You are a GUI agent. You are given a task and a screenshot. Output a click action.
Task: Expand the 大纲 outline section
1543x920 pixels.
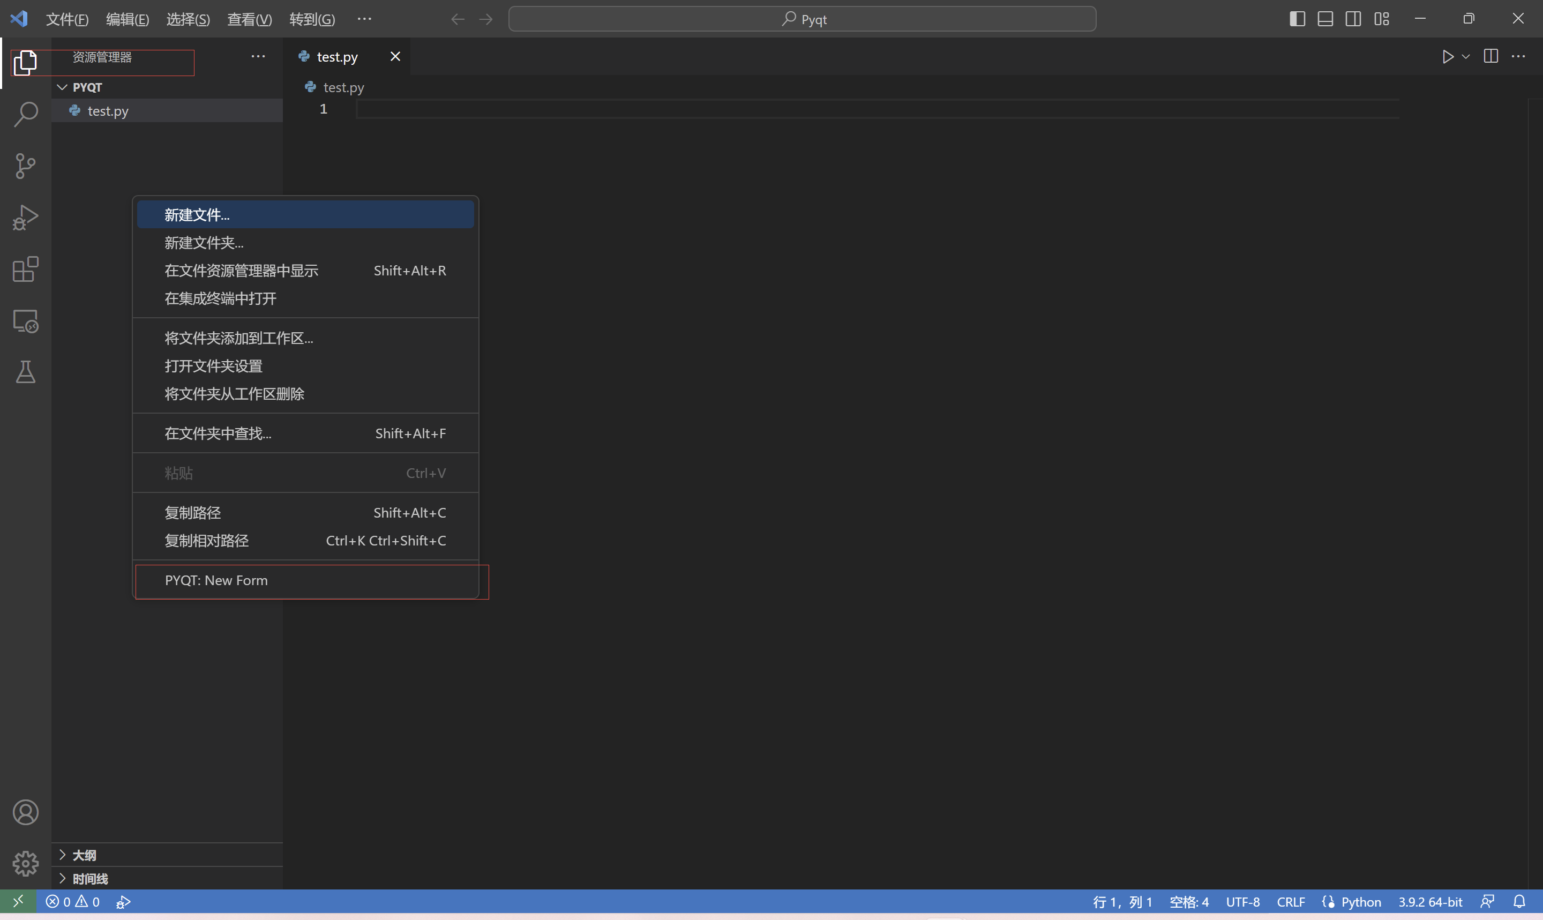(167, 855)
